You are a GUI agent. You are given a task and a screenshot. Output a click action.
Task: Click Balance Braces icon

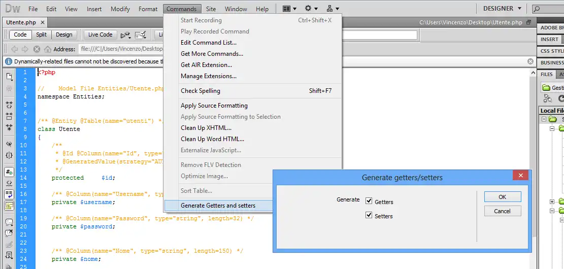[x=9, y=155]
